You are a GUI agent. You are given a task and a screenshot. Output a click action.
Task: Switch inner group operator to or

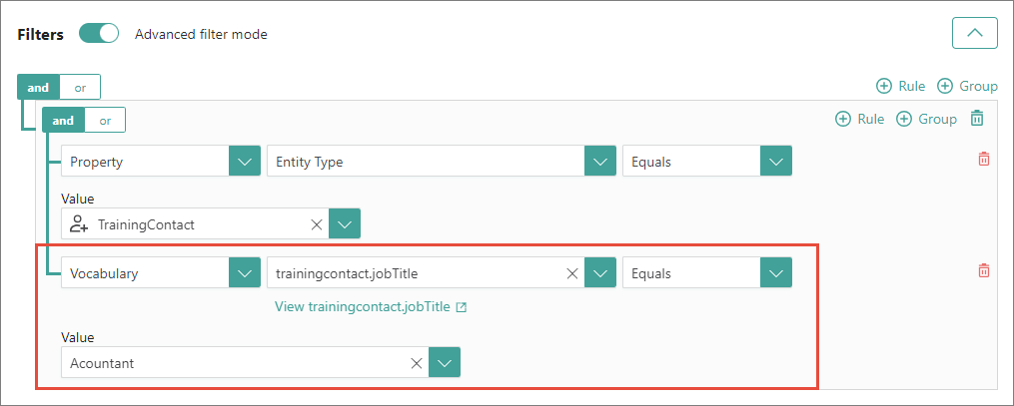tap(104, 121)
